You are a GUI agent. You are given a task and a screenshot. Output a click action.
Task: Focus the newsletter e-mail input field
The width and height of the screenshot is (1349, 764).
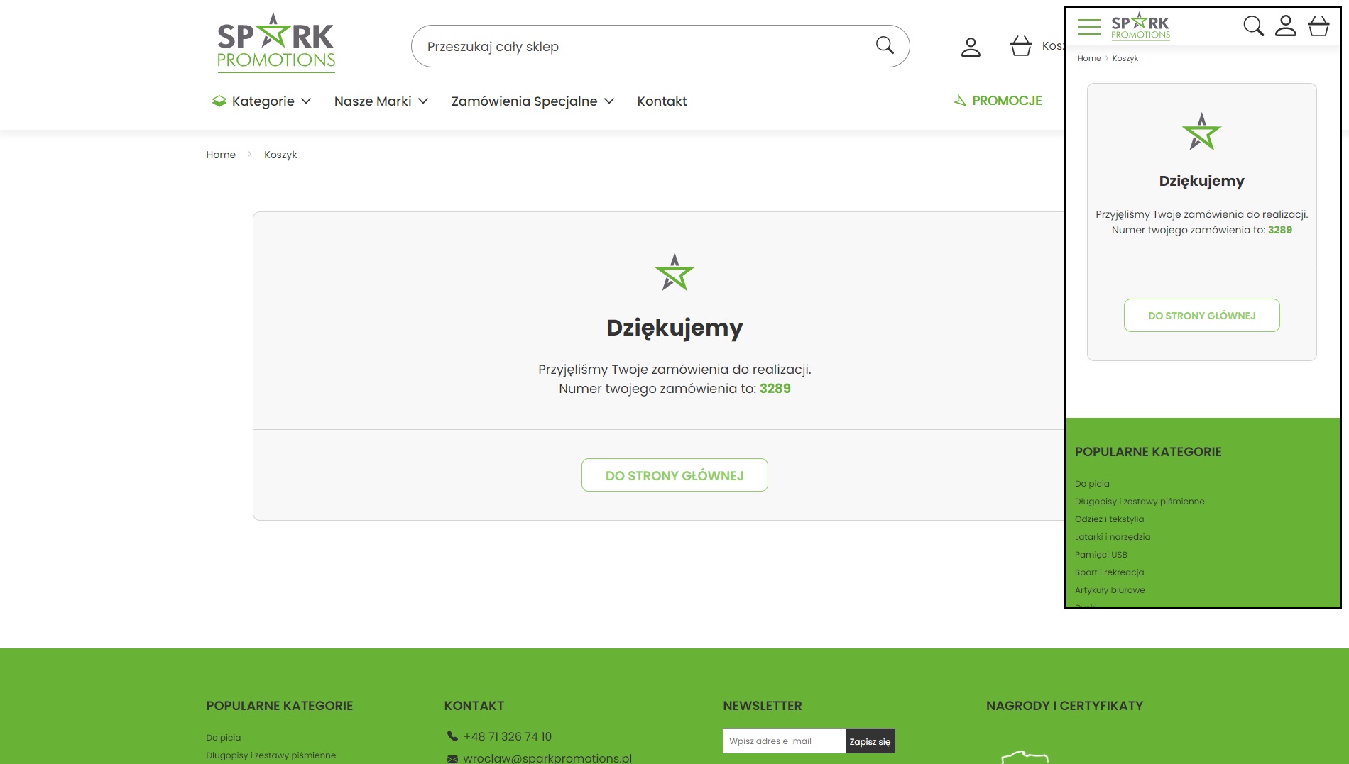pos(784,741)
